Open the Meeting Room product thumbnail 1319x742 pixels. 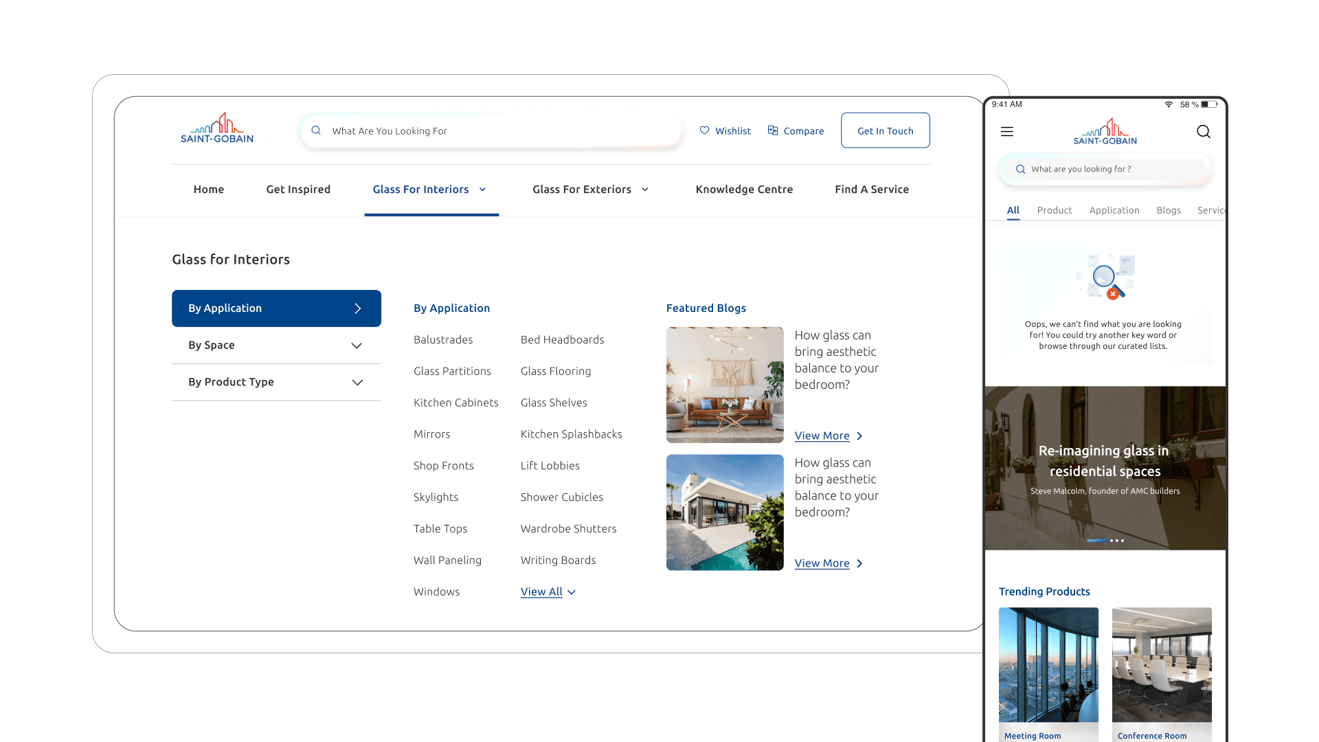[x=1048, y=665]
